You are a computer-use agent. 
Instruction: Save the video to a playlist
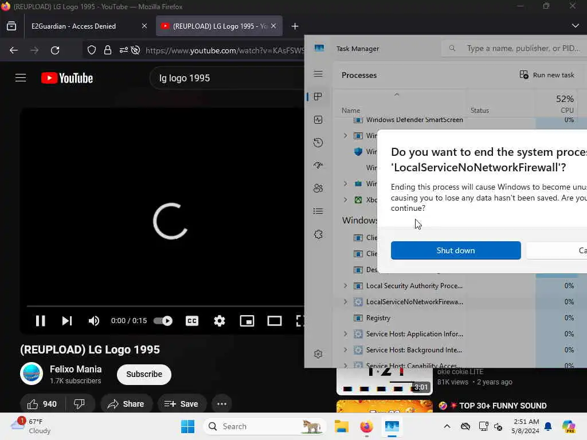[181, 404]
